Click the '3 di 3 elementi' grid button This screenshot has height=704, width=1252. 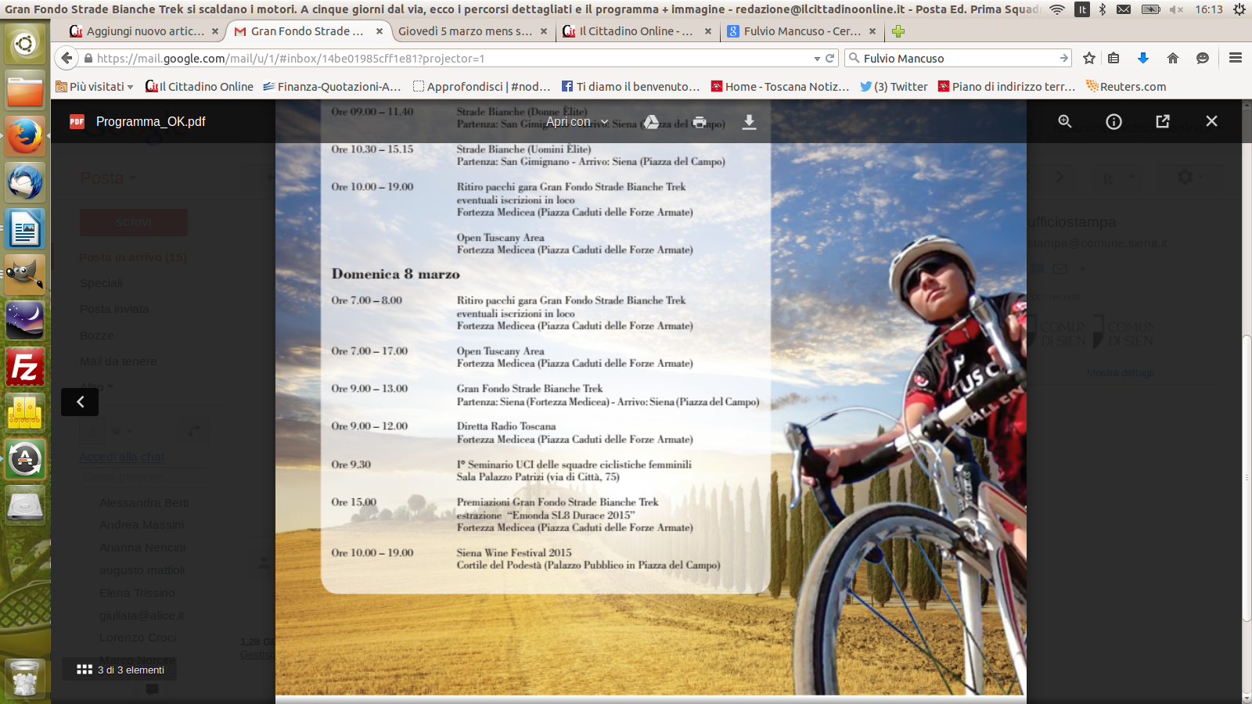121,670
